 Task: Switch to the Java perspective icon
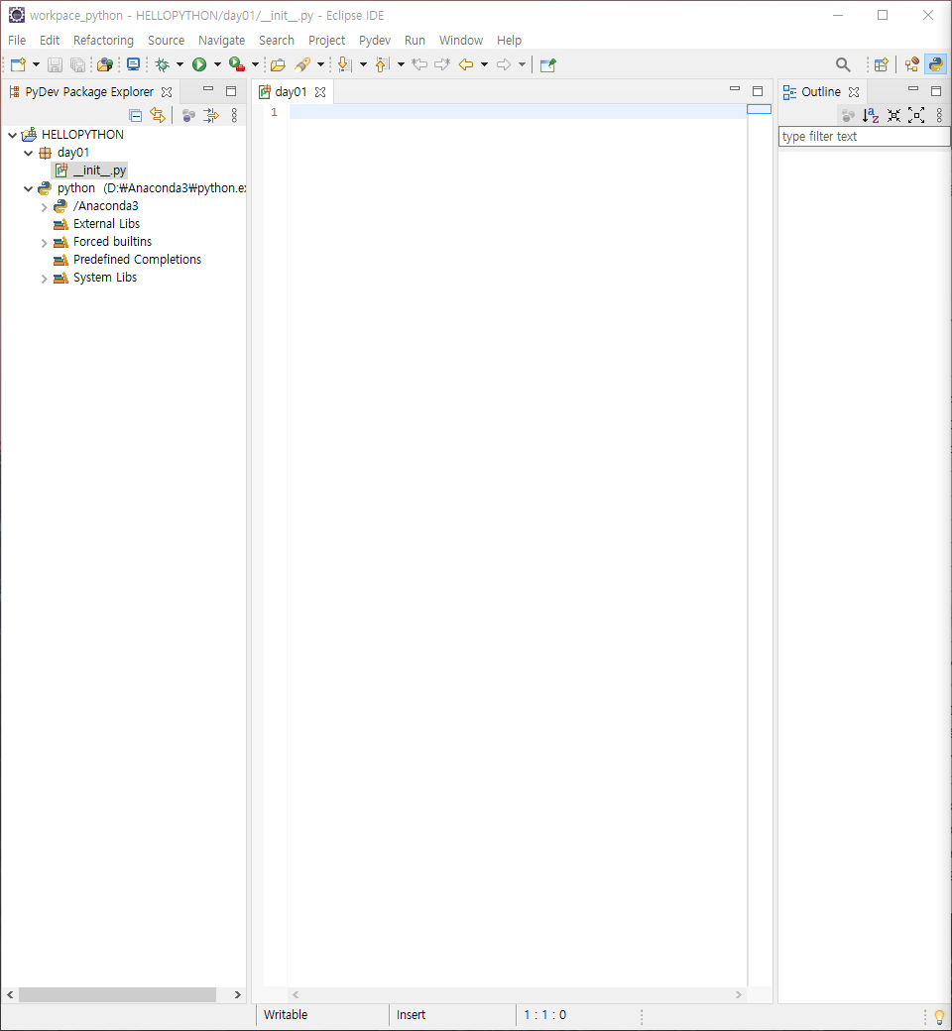(x=912, y=64)
